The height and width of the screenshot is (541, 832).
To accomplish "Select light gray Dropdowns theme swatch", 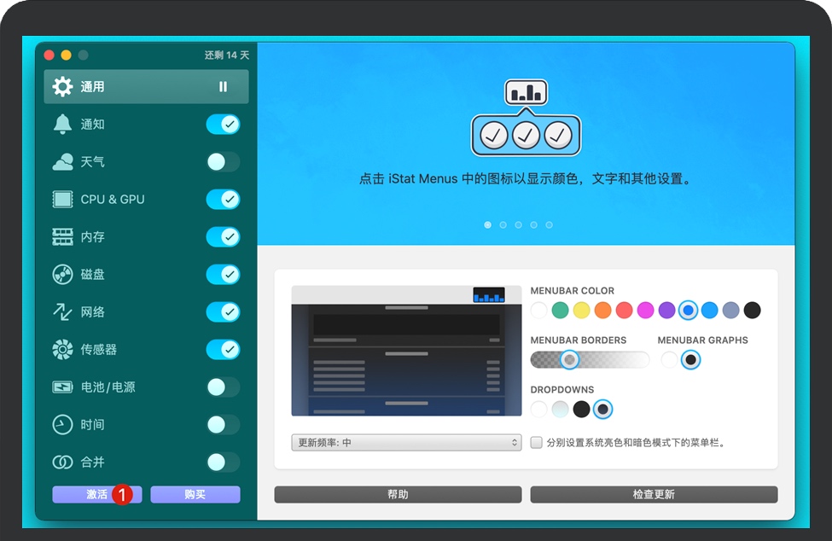I will 561,409.
